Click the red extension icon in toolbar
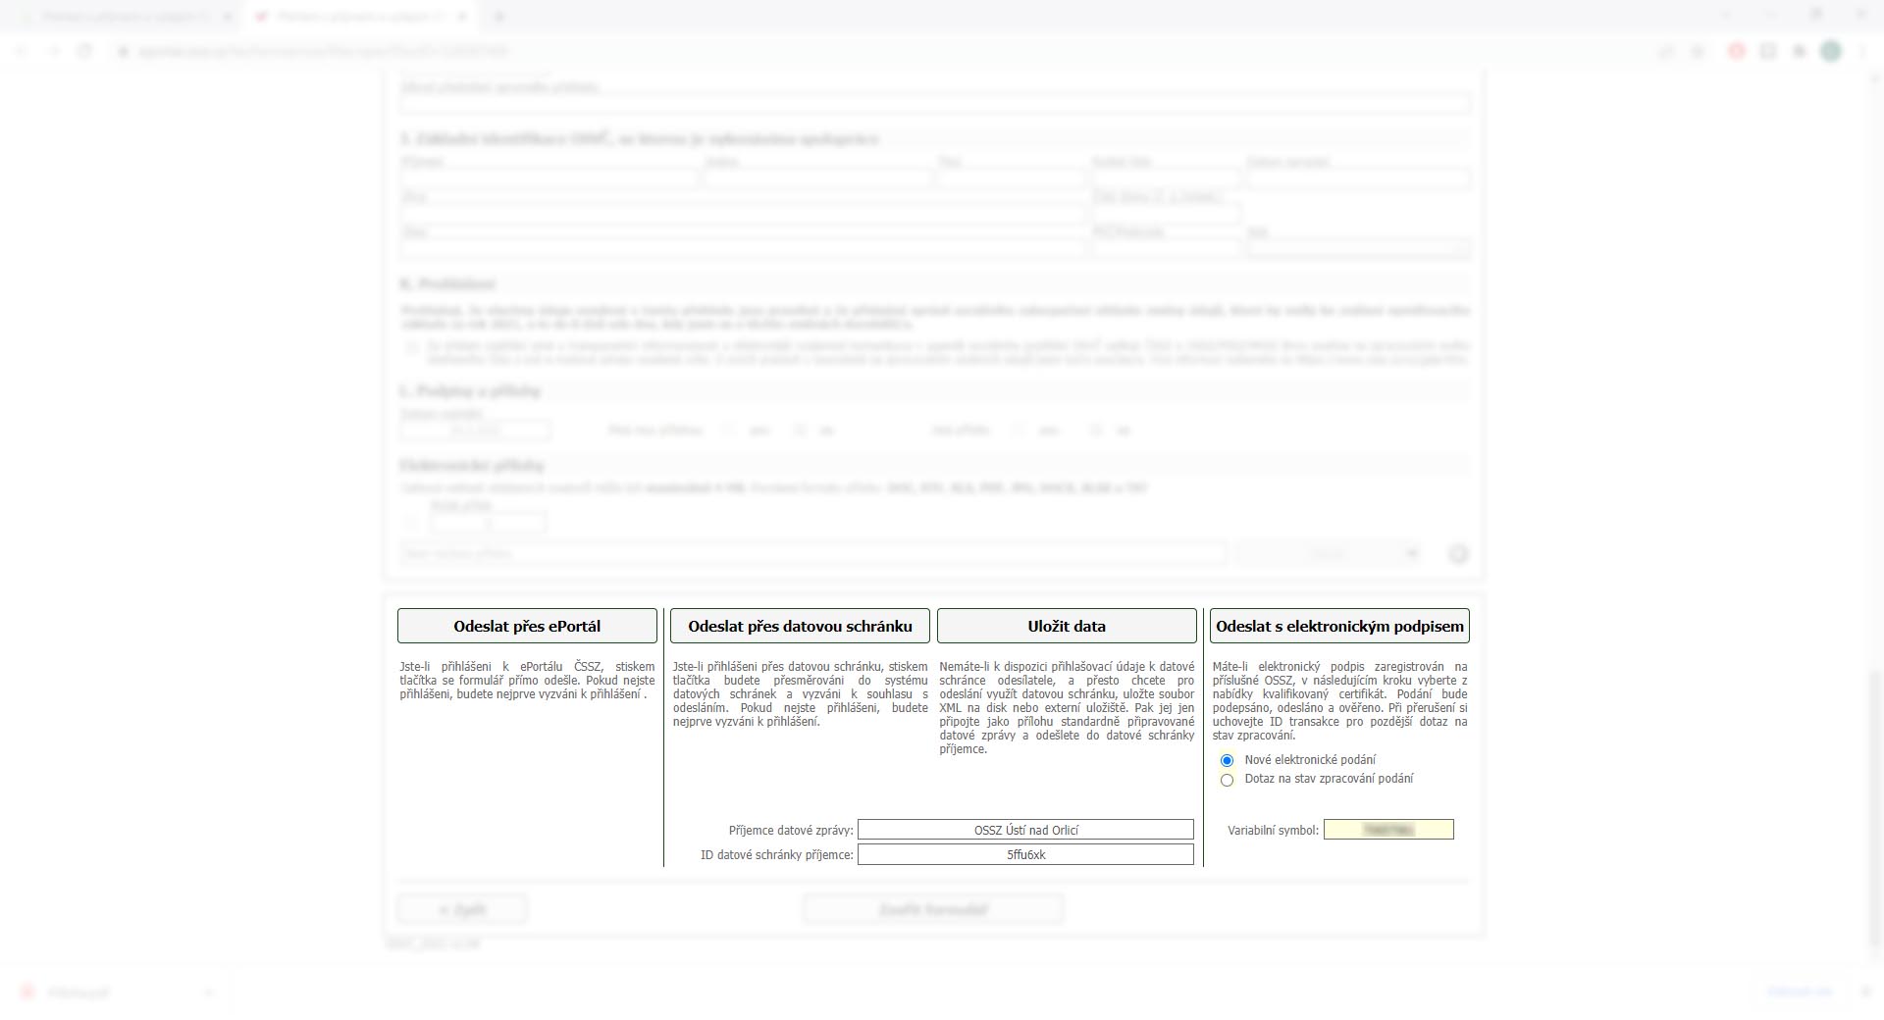 (x=1737, y=51)
